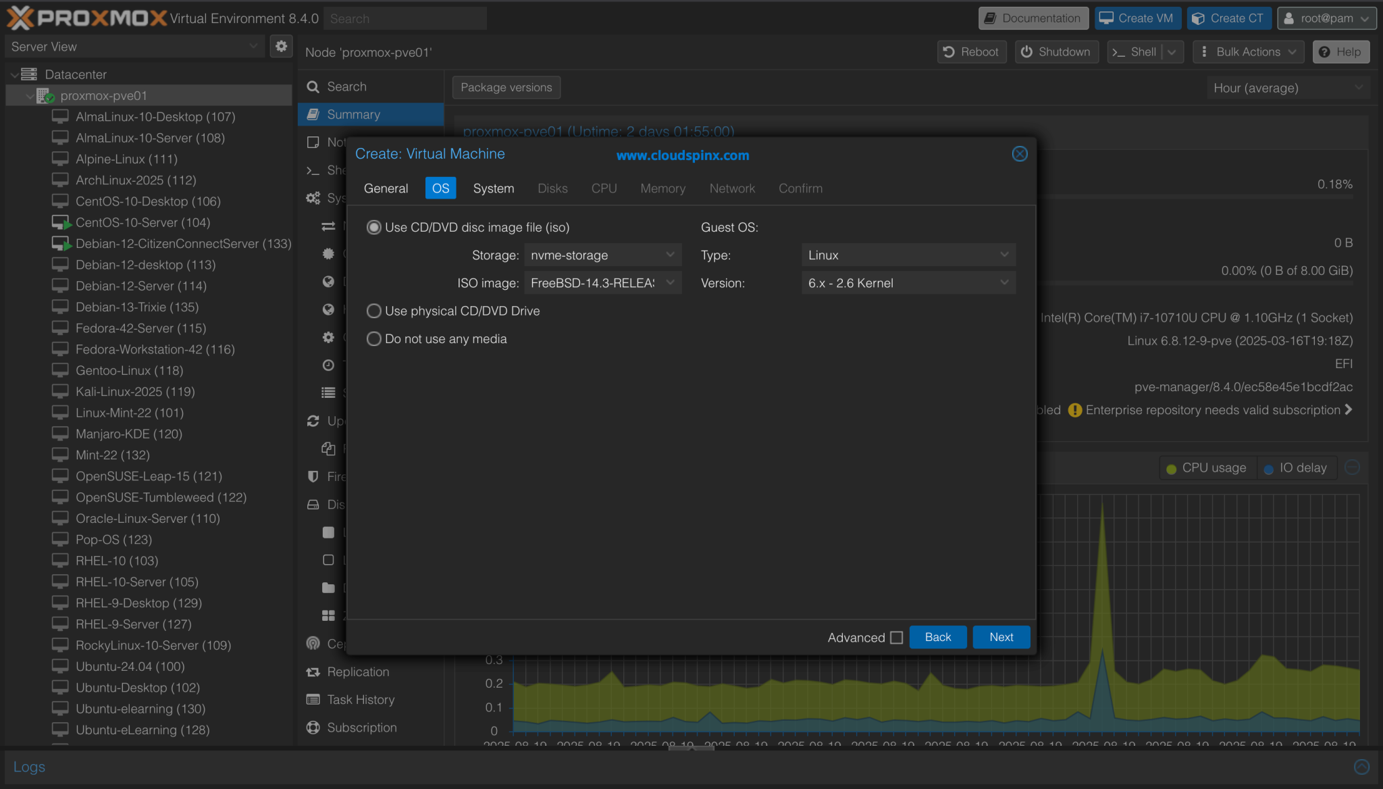Click the Enterprise repository warning icon

1075,410
